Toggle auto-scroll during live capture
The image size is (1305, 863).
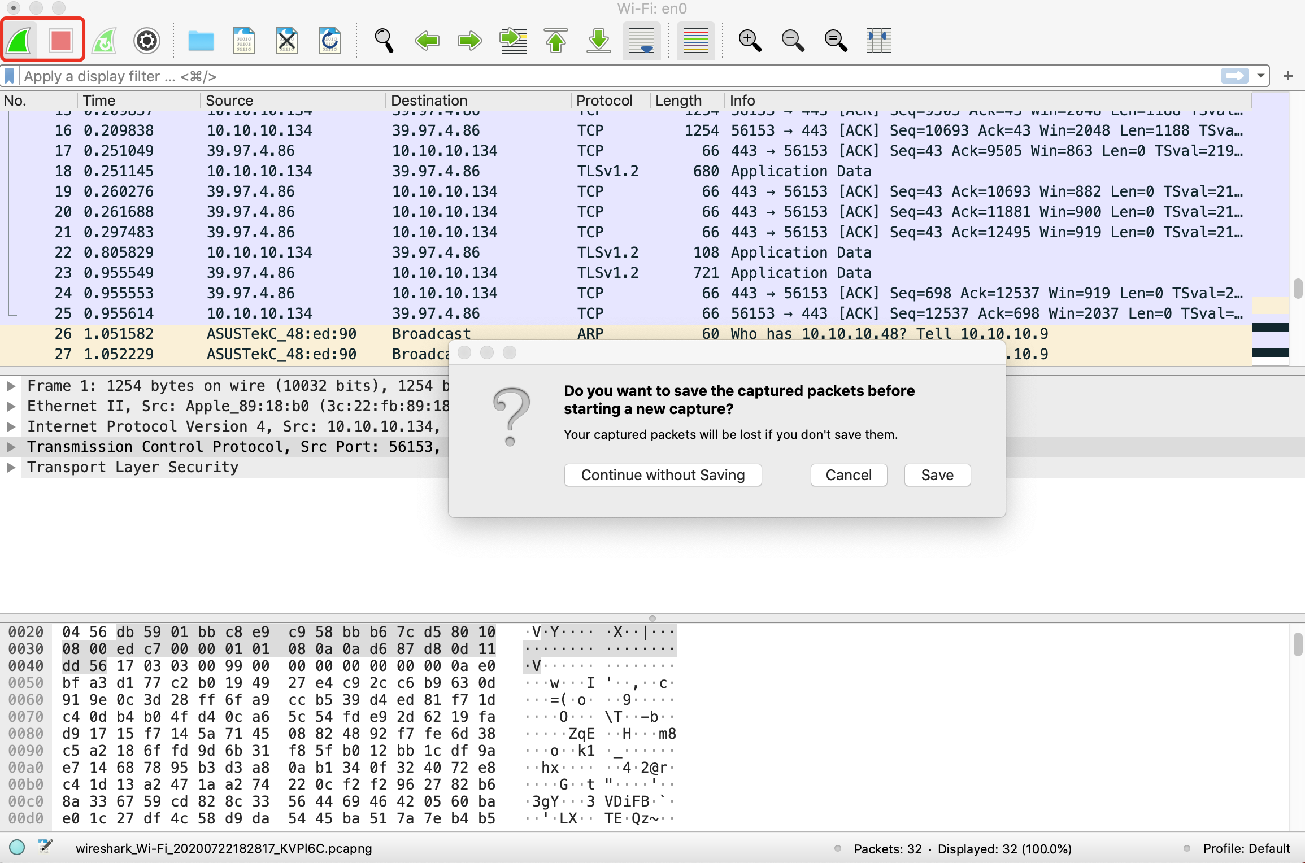coord(642,41)
